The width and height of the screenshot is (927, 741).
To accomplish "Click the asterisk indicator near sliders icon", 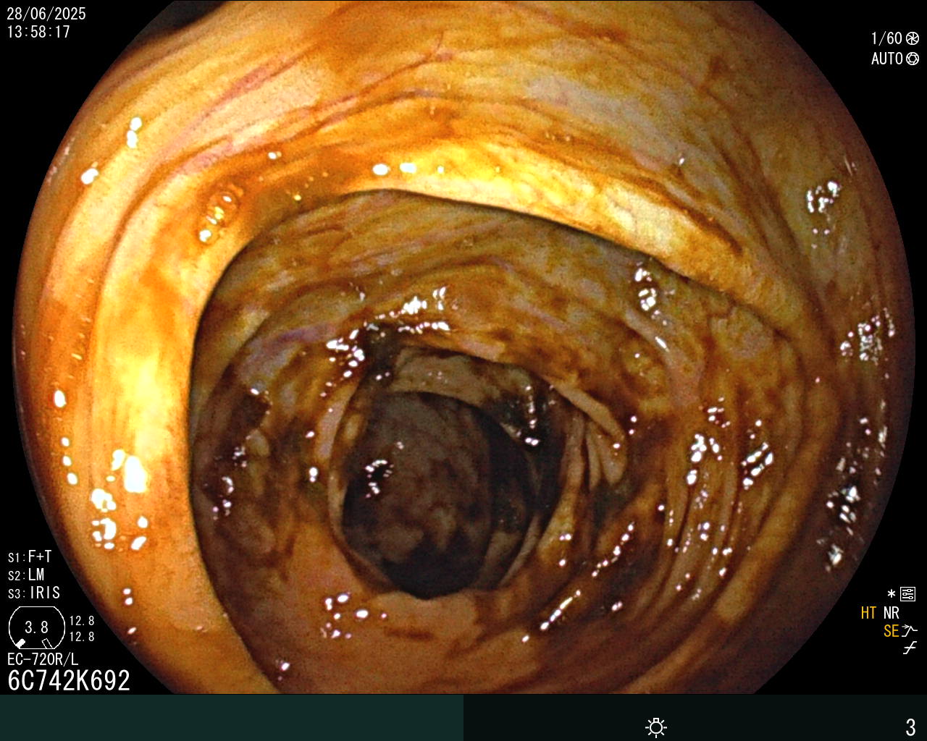I will pyautogui.click(x=892, y=595).
